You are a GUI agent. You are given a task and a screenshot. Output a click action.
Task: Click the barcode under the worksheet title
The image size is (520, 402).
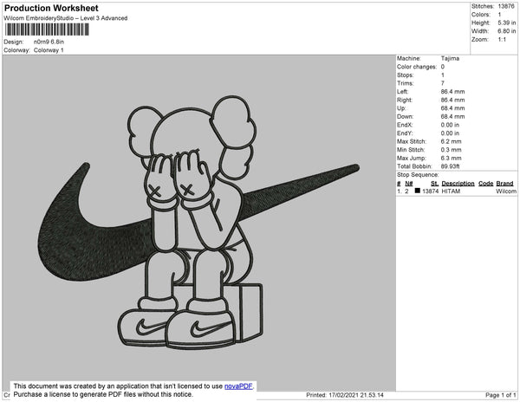click(47, 29)
